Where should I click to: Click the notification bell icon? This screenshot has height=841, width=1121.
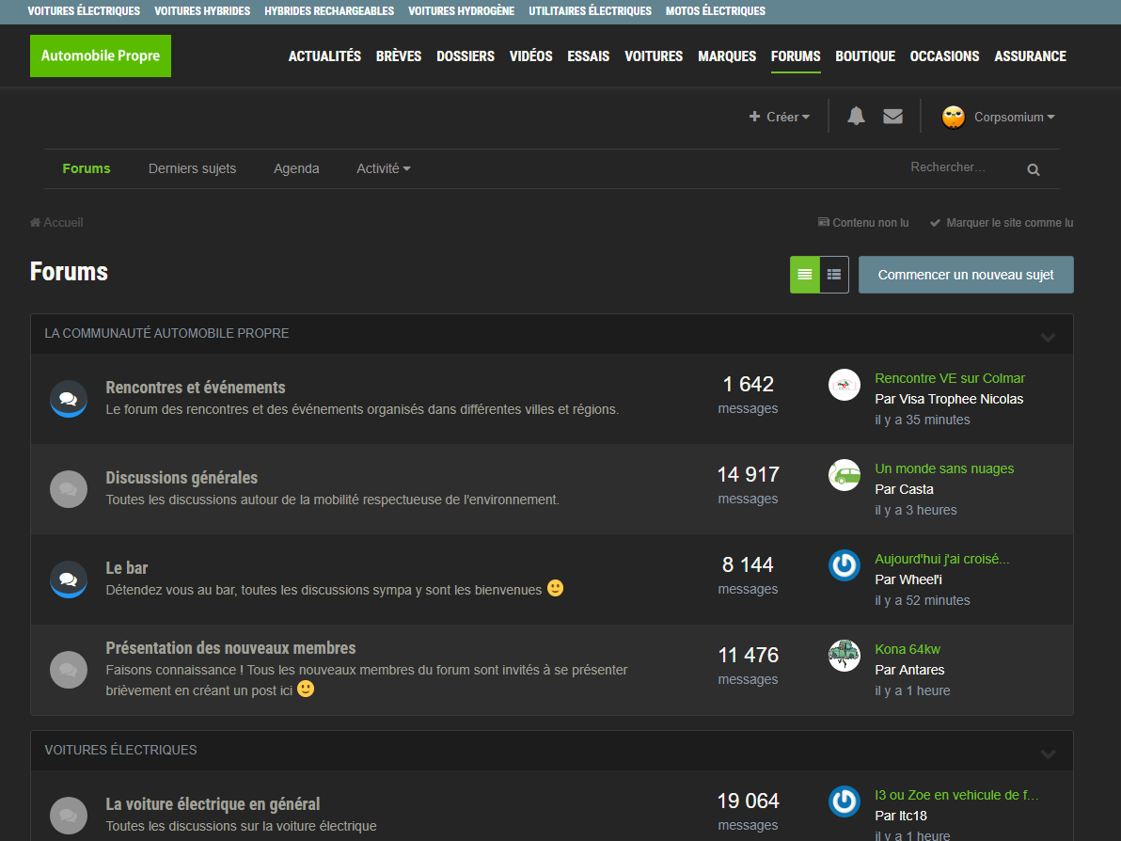point(856,116)
